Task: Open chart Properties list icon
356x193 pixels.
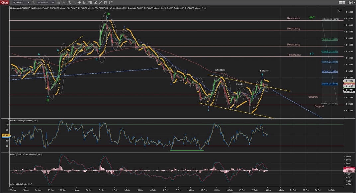Action: (x=111, y=2)
